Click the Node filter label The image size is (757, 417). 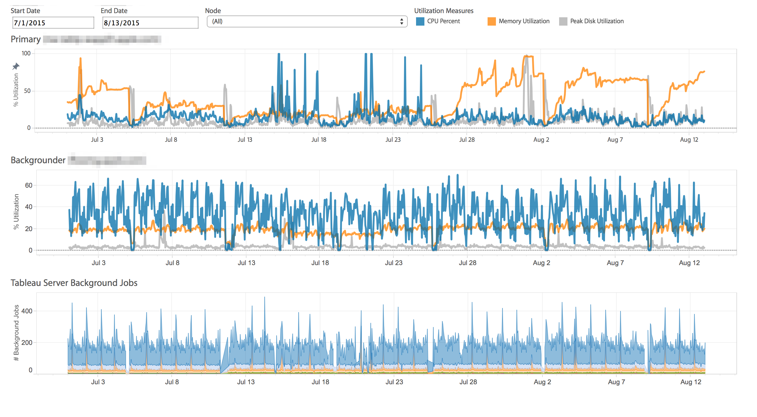[x=213, y=11]
